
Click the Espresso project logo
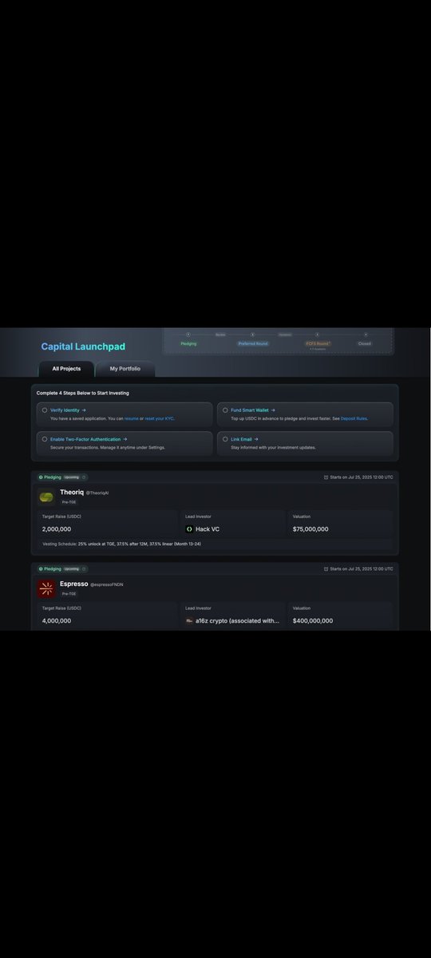pos(46,589)
